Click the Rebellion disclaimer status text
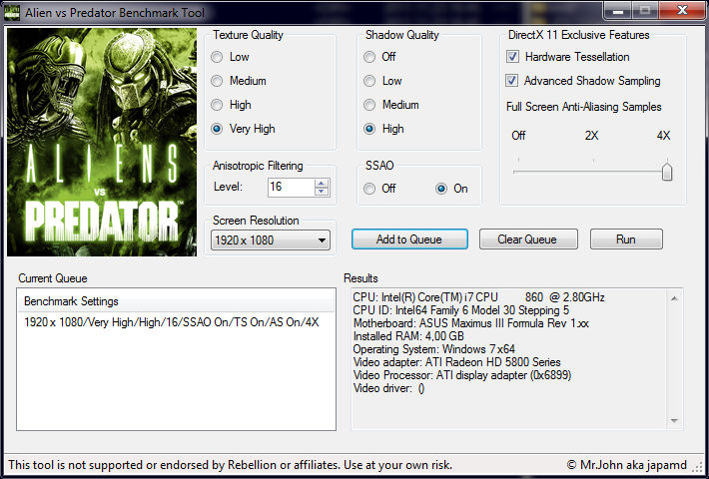 click(x=230, y=465)
